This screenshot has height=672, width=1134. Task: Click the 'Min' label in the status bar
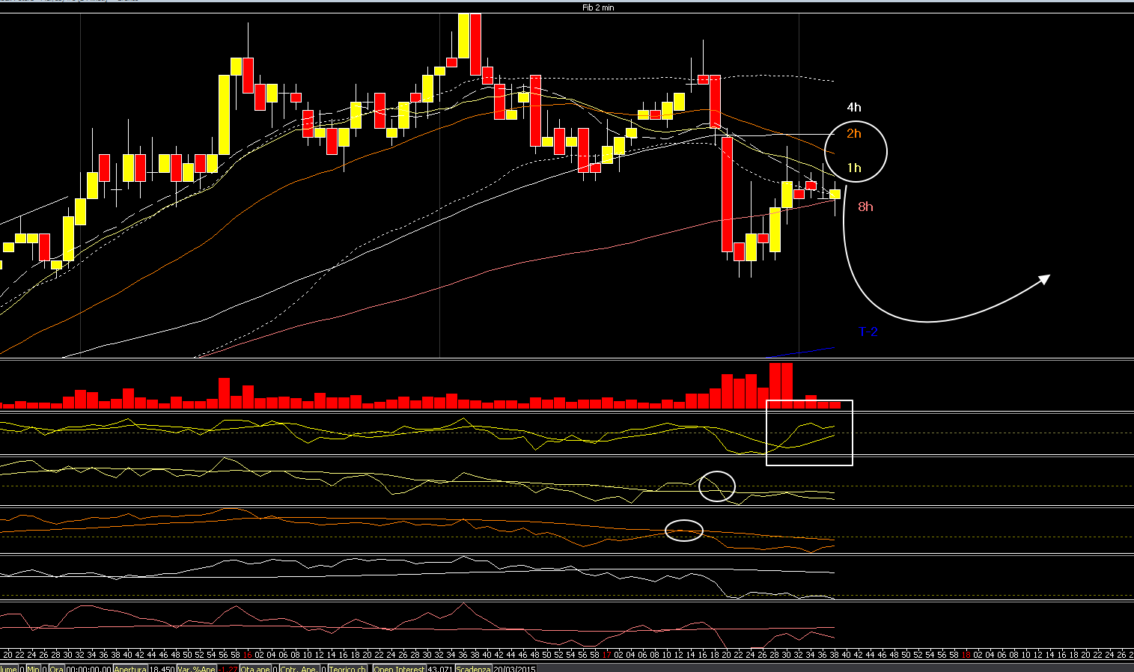point(34,669)
